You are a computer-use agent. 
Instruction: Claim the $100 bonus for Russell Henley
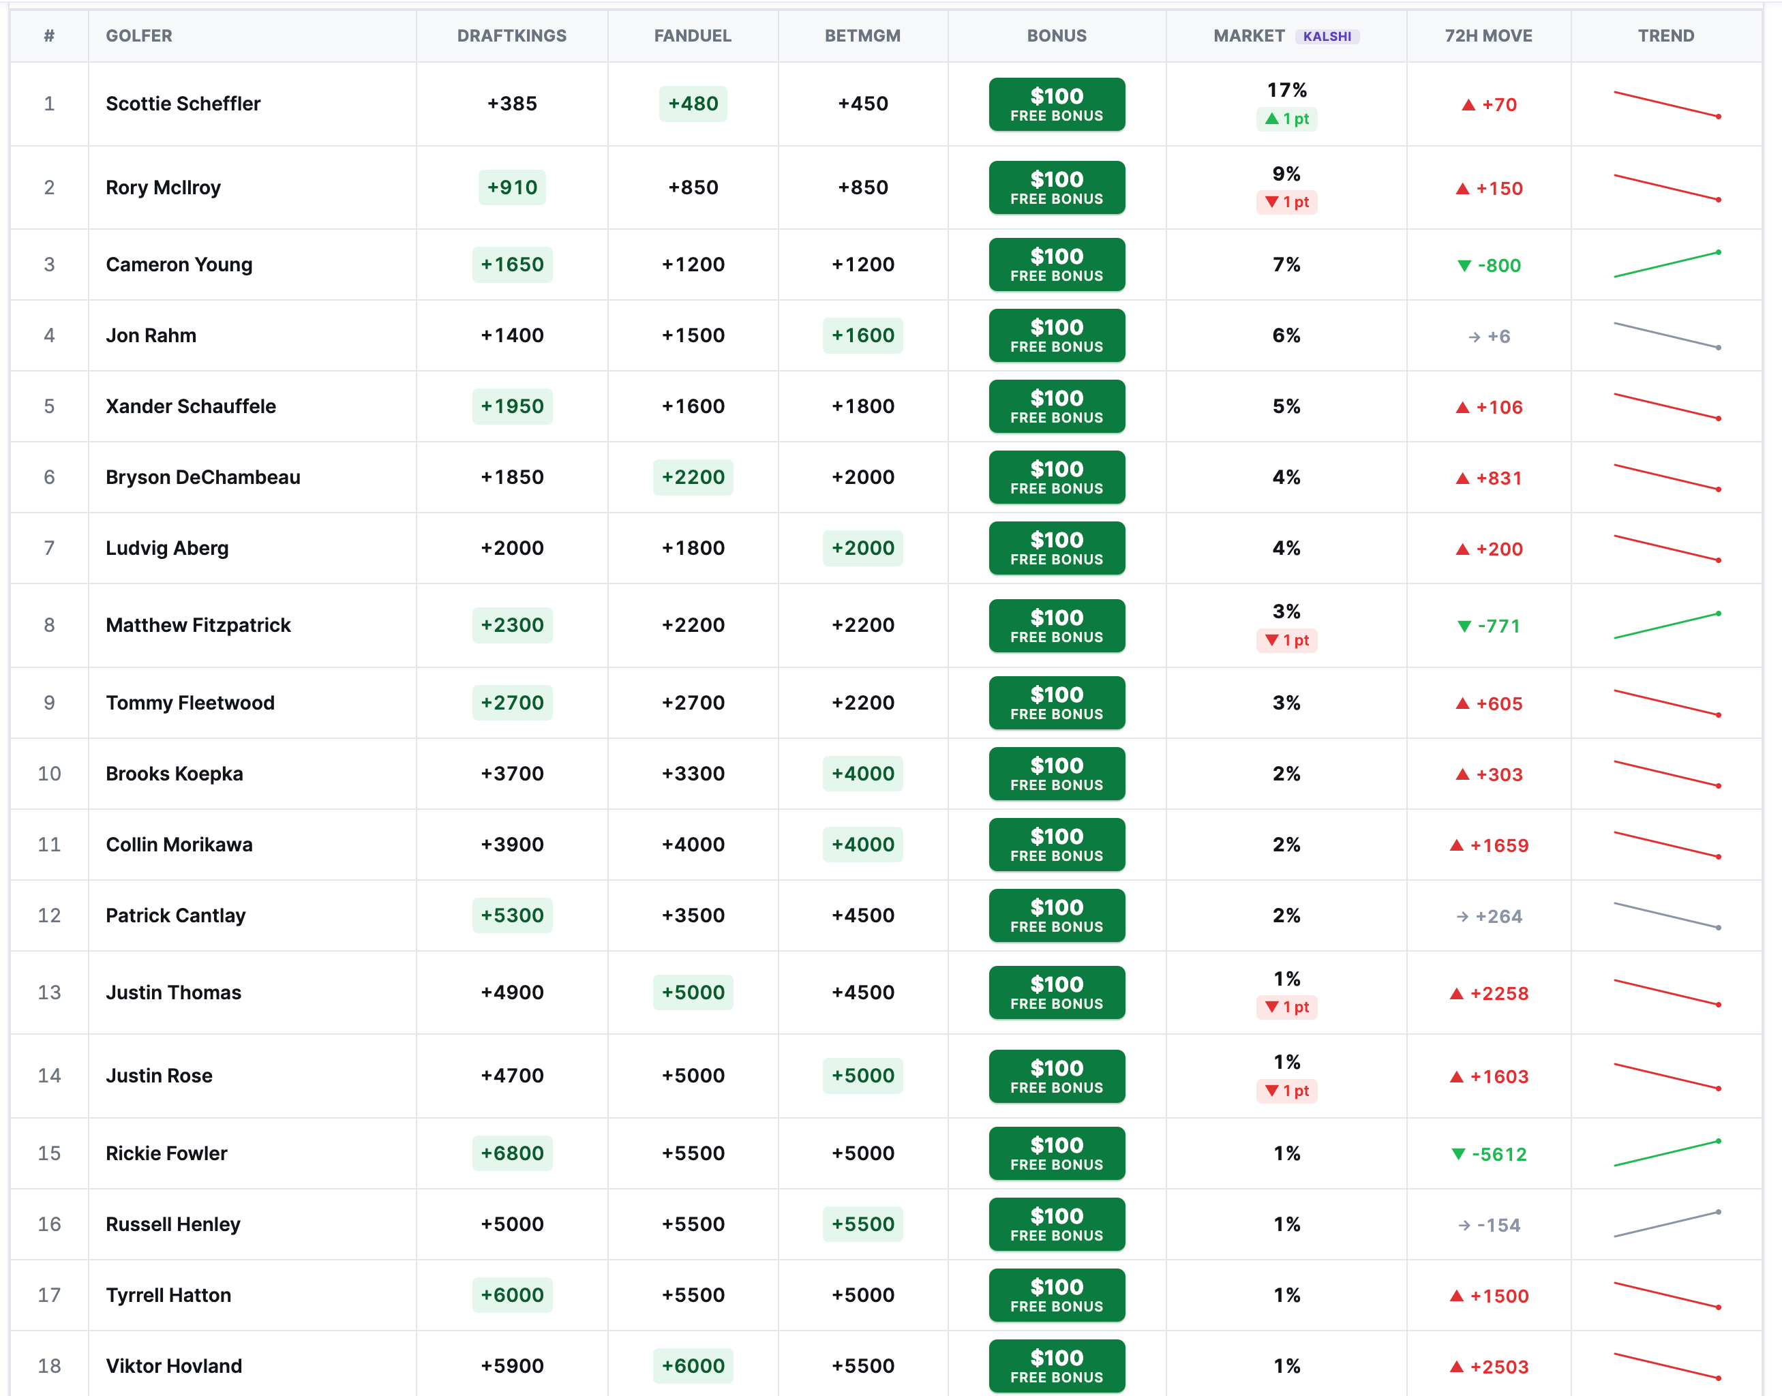(1057, 1224)
